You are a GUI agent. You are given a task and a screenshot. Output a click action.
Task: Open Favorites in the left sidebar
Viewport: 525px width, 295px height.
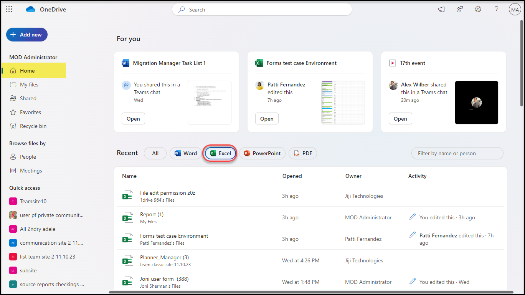click(x=30, y=112)
